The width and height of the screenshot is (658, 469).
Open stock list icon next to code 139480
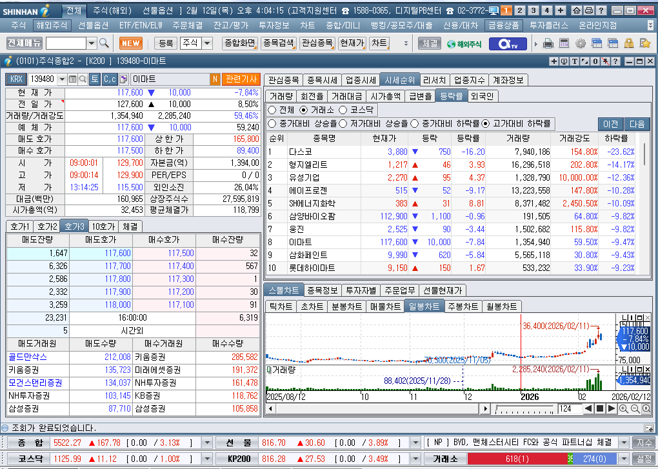tap(73, 79)
